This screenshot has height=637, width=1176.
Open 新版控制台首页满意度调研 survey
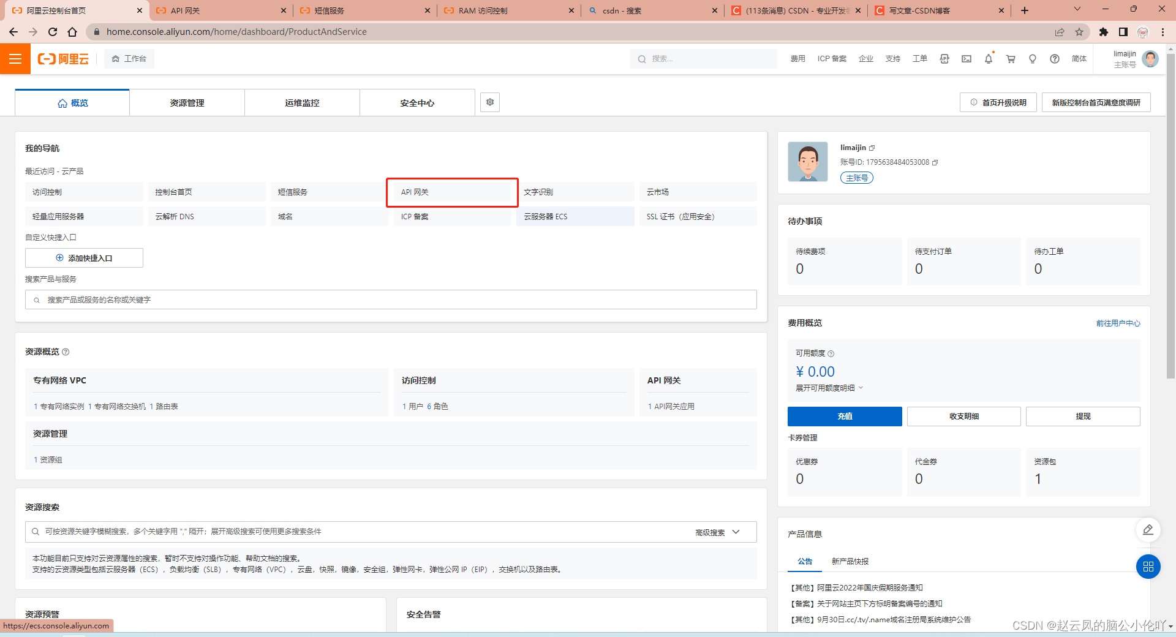pyautogui.click(x=1096, y=102)
